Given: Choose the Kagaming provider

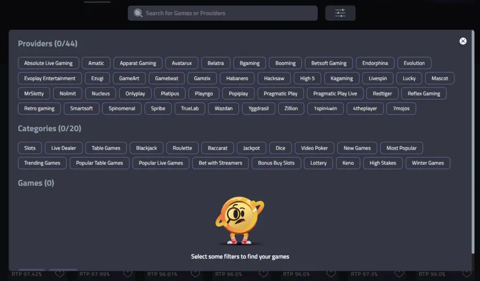Looking at the screenshot, I should [x=342, y=78].
